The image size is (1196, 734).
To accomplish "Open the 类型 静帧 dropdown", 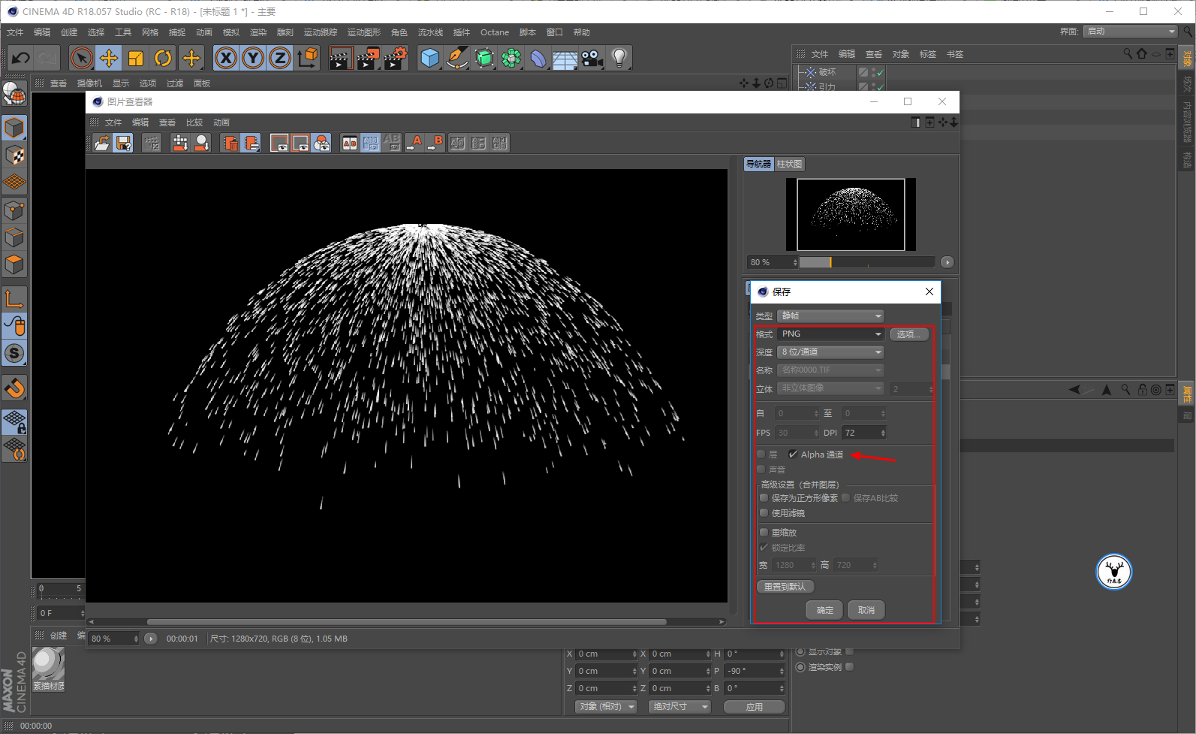I will (831, 316).
